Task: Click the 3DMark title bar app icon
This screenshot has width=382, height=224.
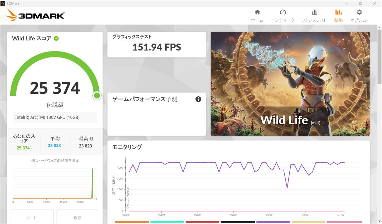Action: [3, 3]
